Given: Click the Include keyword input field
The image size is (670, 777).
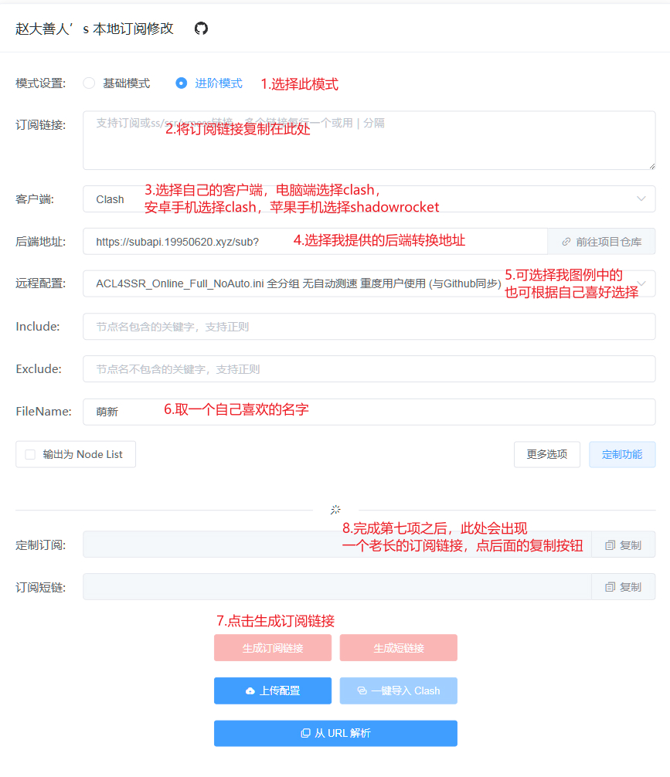Looking at the screenshot, I should [369, 327].
